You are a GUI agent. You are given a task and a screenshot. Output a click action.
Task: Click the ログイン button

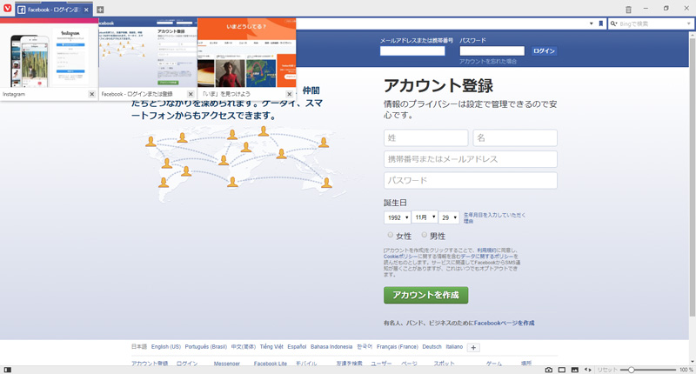544,51
